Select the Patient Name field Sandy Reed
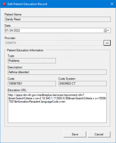The height and width of the screenshot is (143, 116). point(58,19)
